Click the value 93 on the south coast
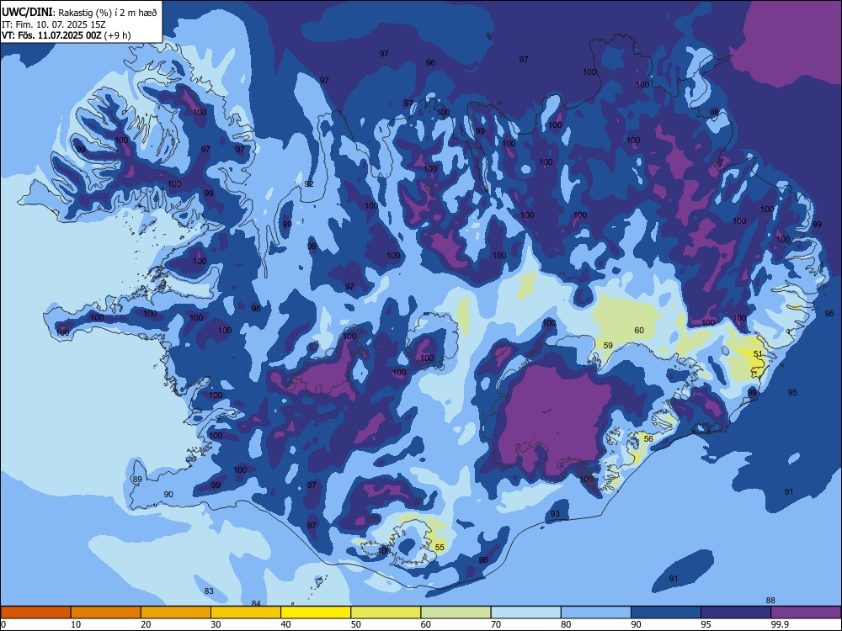This screenshot has height=631, width=842. pos(555,514)
